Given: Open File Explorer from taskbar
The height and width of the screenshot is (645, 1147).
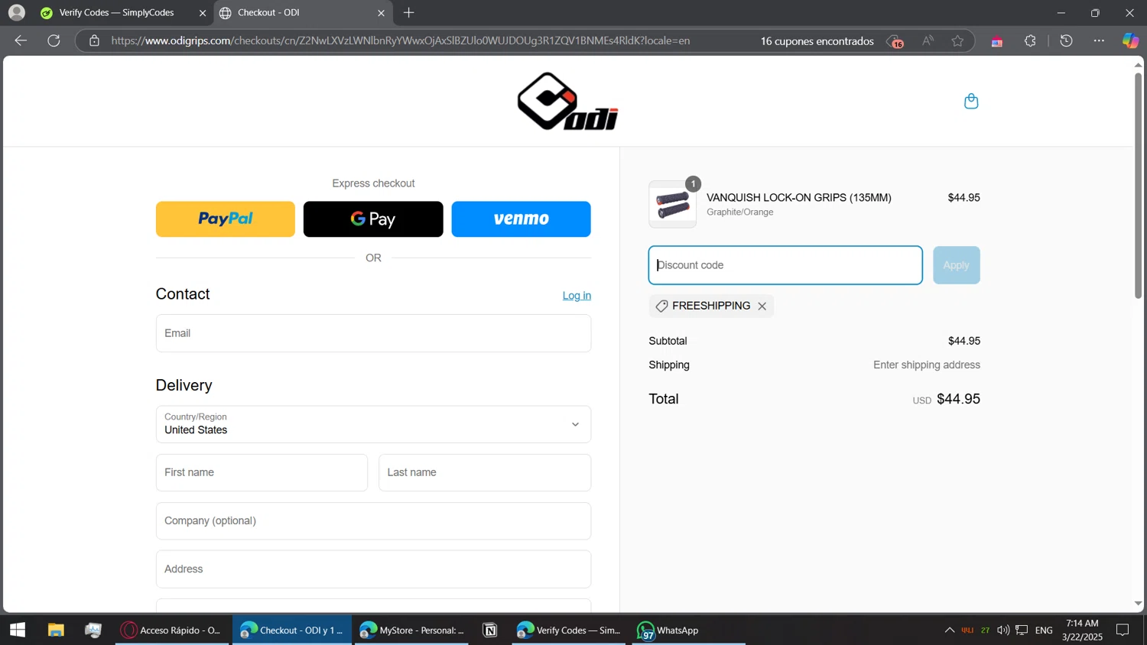Looking at the screenshot, I should click(x=56, y=630).
